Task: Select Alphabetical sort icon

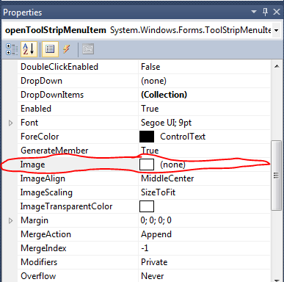Action: tap(29, 49)
